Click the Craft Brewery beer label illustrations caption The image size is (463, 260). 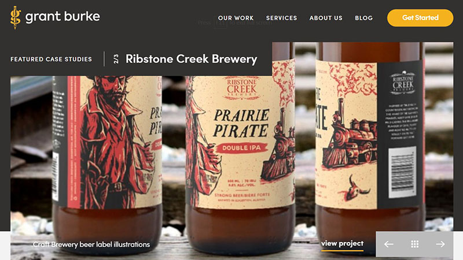(x=91, y=244)
